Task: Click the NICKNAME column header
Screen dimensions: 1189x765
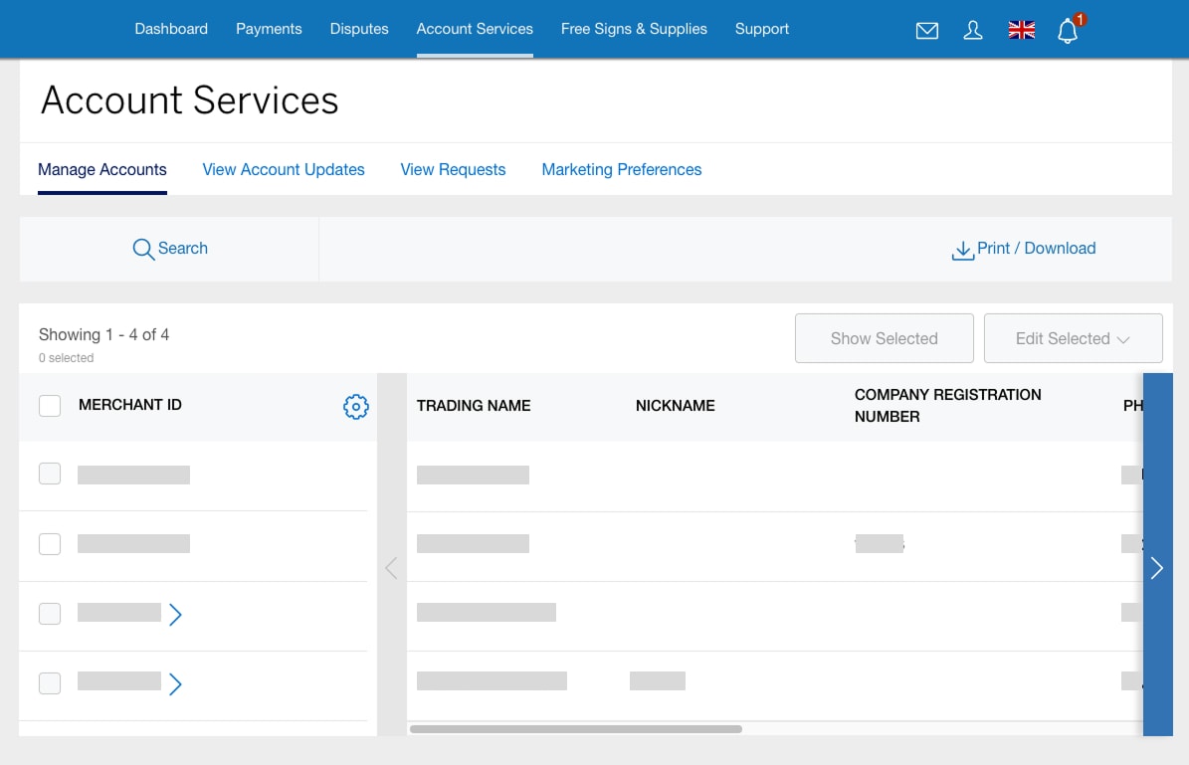Action: 675,406
